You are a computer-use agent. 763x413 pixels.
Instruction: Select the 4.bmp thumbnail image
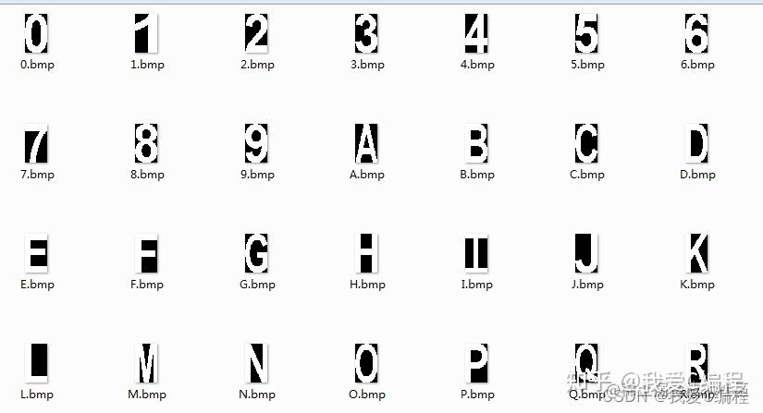[476, 33]
